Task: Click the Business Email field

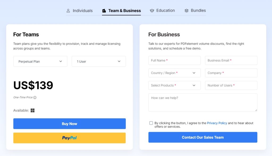Action: (231, 60)
